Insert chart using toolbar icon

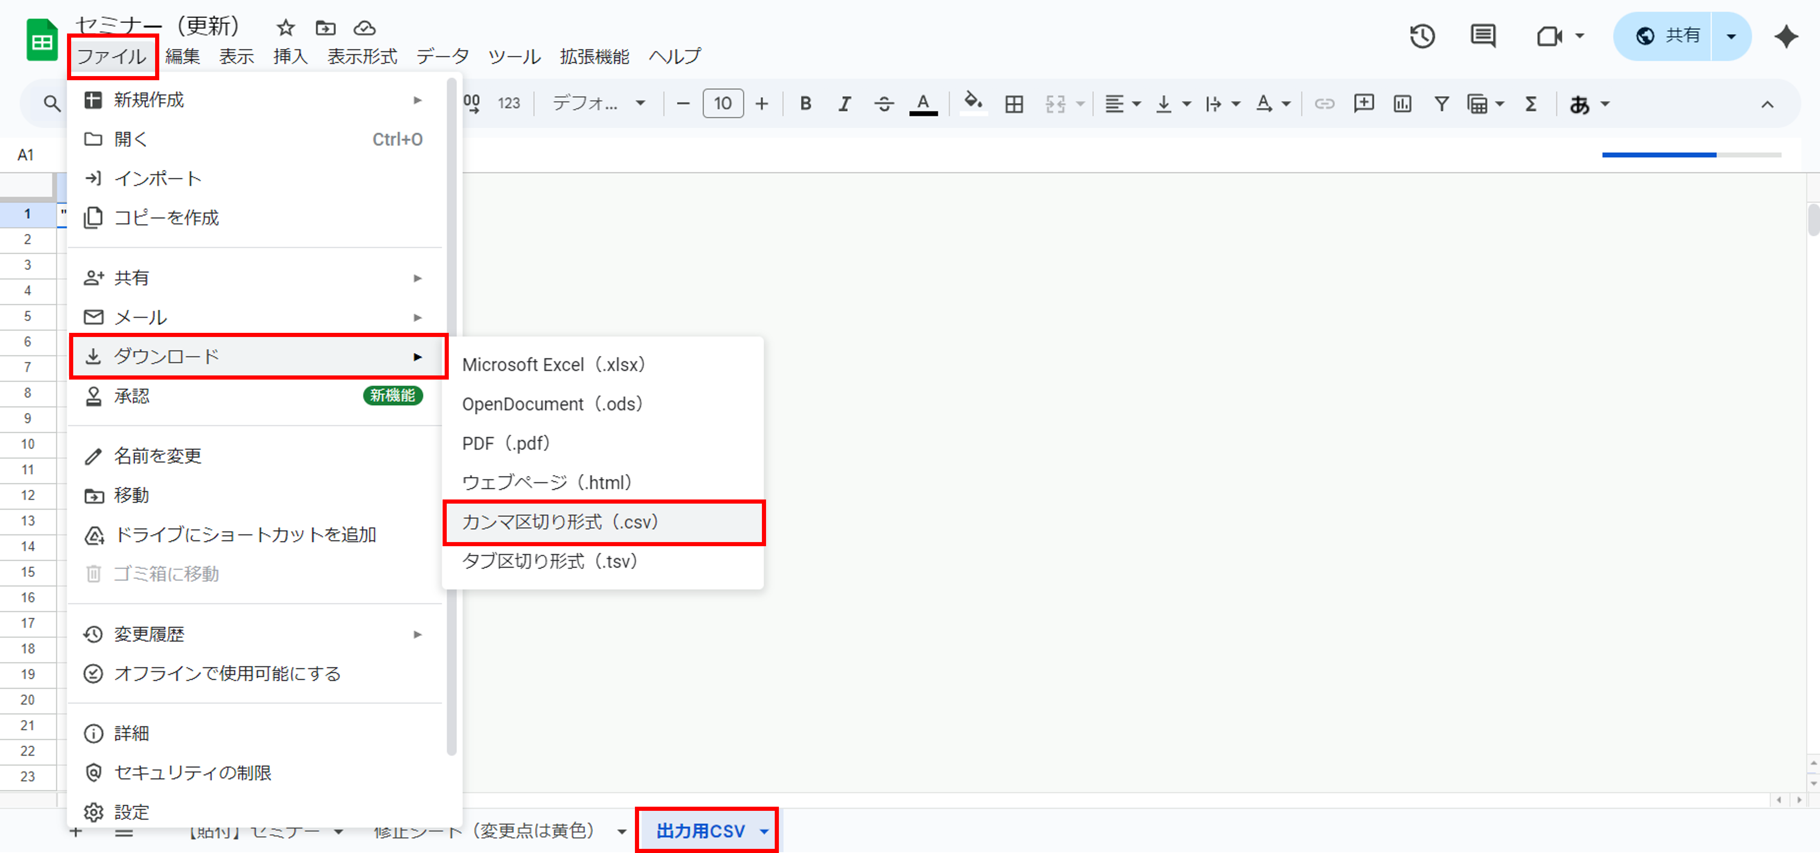tap(1402, 104)
